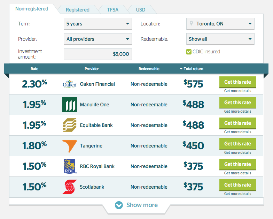This screenshot has height=219, width=273.
Task: Get more details for Equitable Bank
Action: coord(237,132)
